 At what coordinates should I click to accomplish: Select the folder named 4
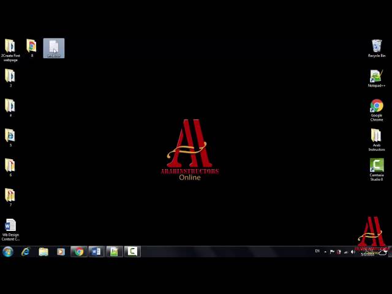pyautogui.click(x=10, y=108)
